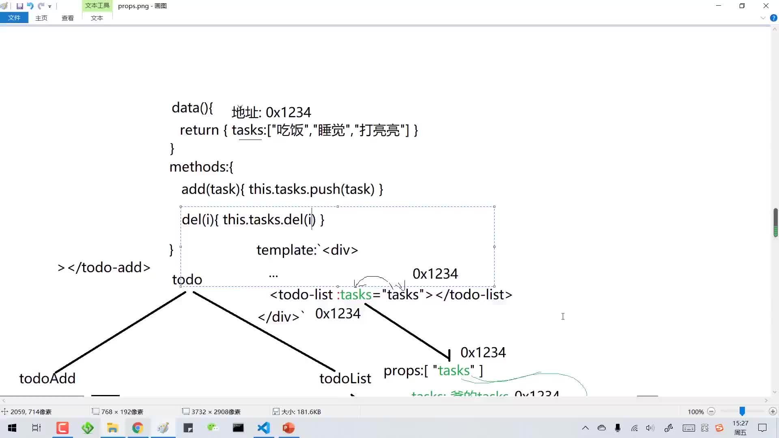Click the "methods:{" text on canvas
Viewport: 779px width, 438px height.
(x=201, y=167)
